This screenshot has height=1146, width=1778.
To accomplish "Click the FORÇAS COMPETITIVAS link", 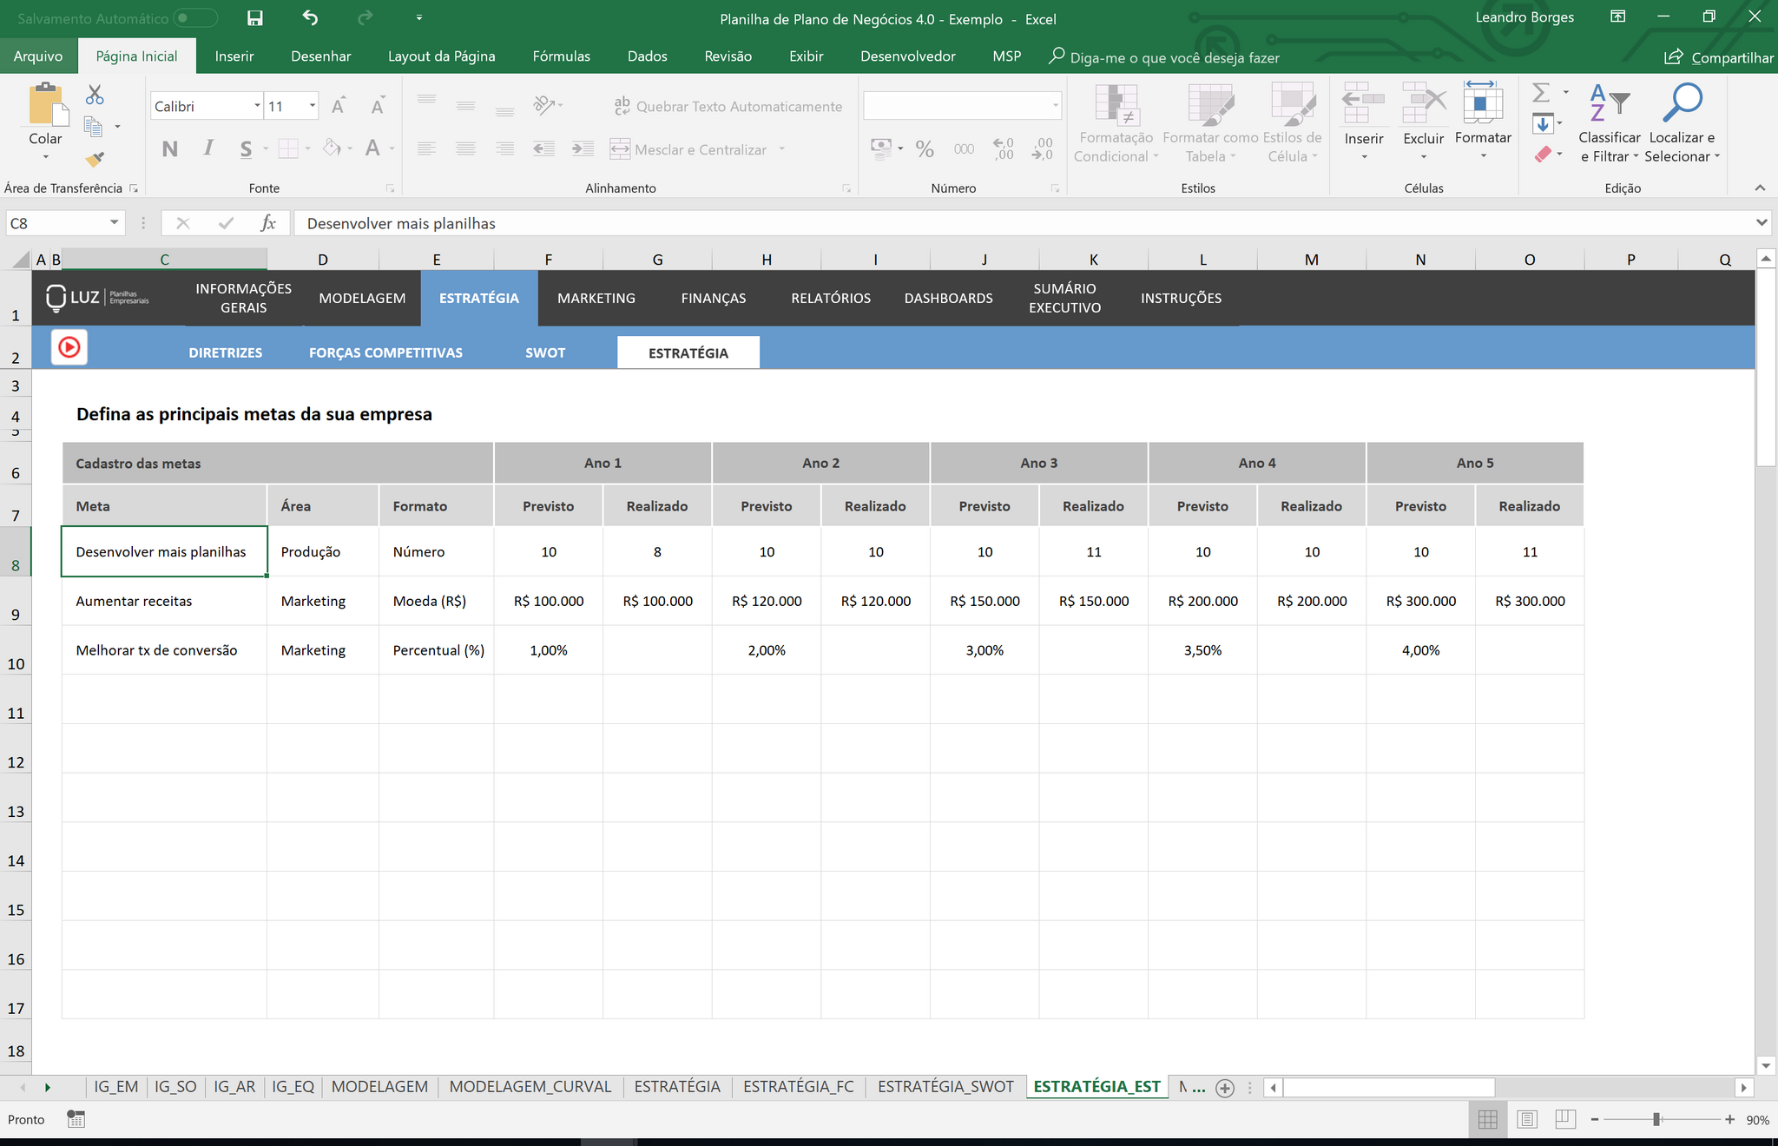I will tap(385, 352).
